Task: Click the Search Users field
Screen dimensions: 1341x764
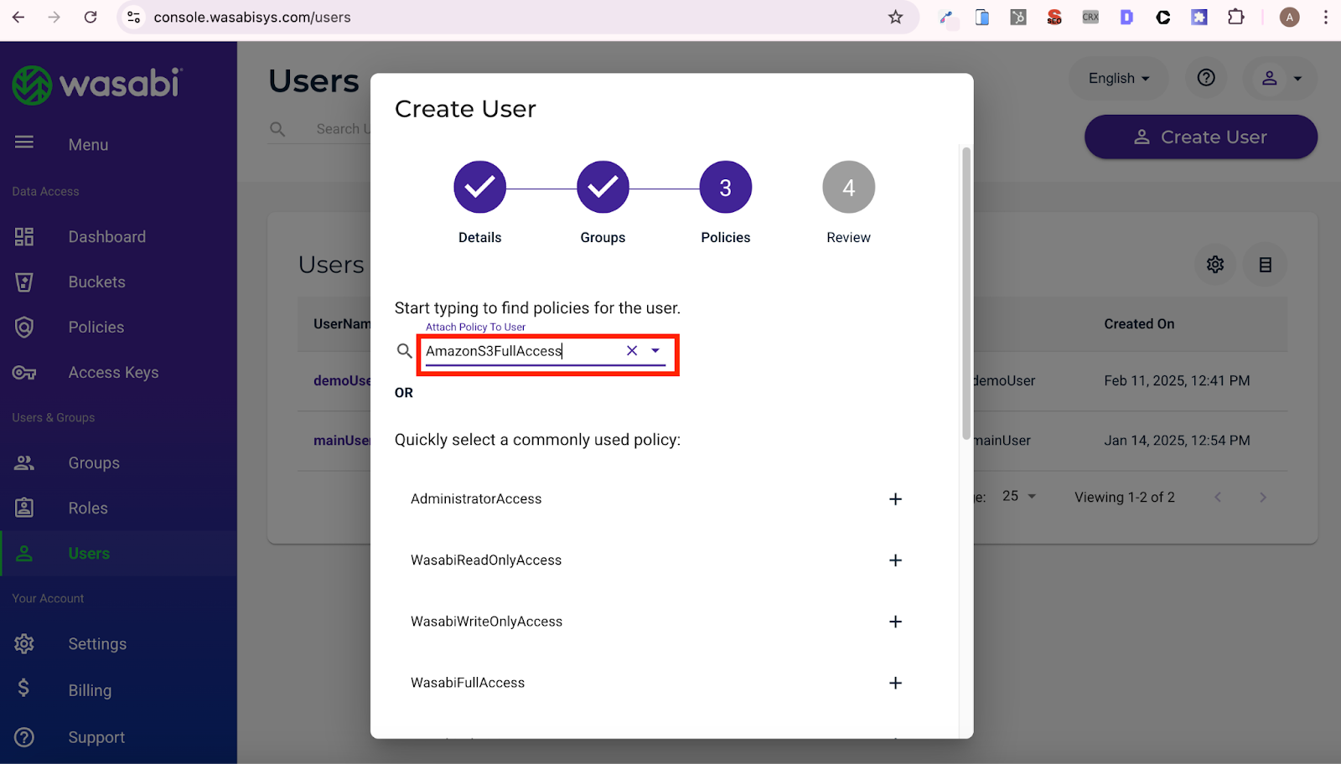Action: [342, 129]
